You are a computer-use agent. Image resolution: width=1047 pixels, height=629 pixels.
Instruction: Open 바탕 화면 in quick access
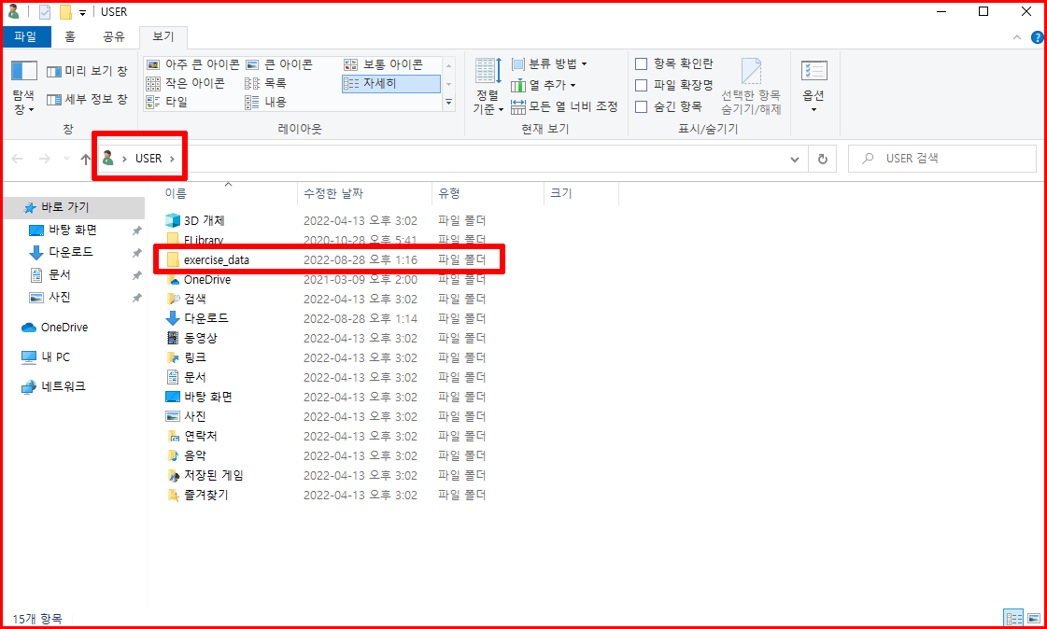(x=72, y=231)
